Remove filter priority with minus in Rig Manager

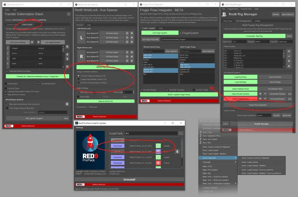pos(289,56)
